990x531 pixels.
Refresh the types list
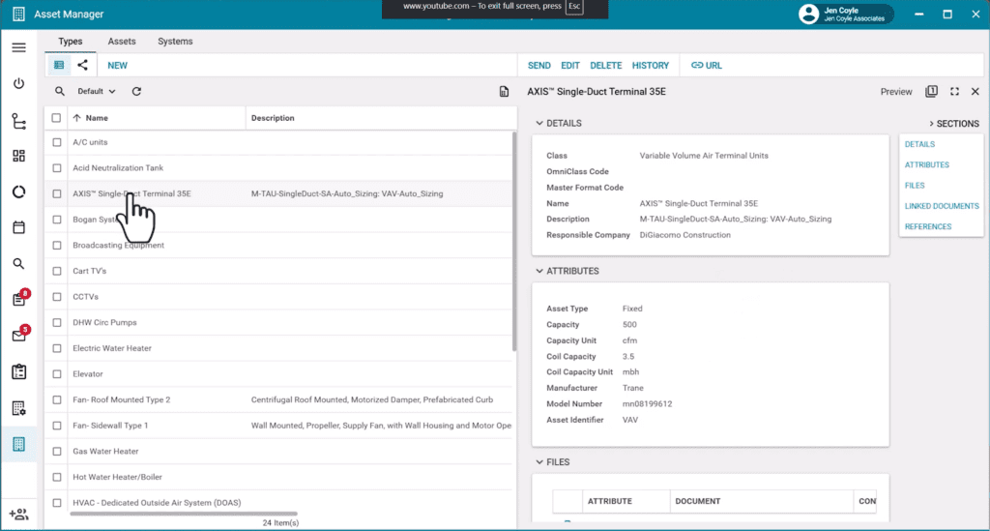(x=136, y=92)
